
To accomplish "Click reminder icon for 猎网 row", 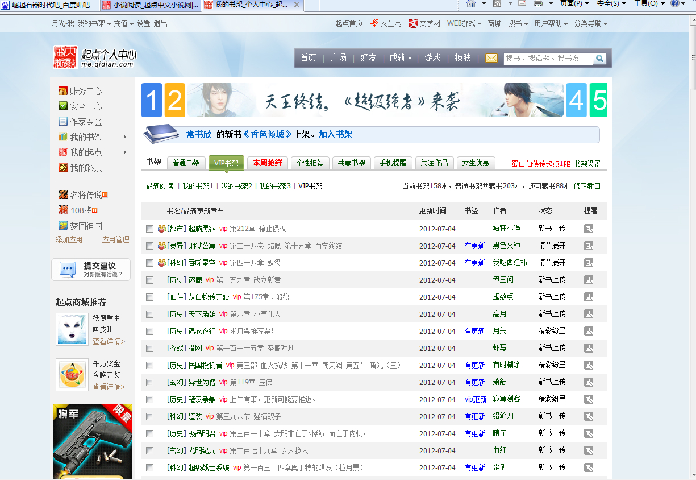I will (x=589, y=348).
